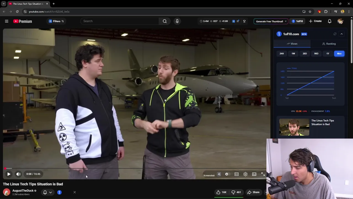This screenshot has width=353, height=199.
Task: Bookmark this page with the star
Action: (x=310, y=12)
